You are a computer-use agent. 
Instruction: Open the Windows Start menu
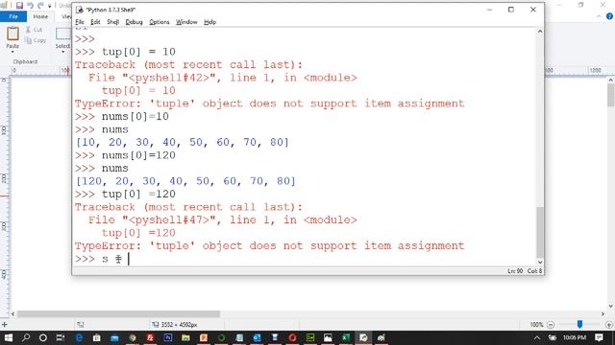tap(8, 337)
